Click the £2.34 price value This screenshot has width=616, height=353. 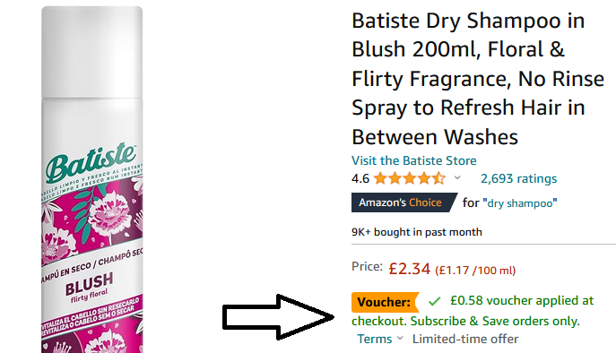click(x=410, y=269)
